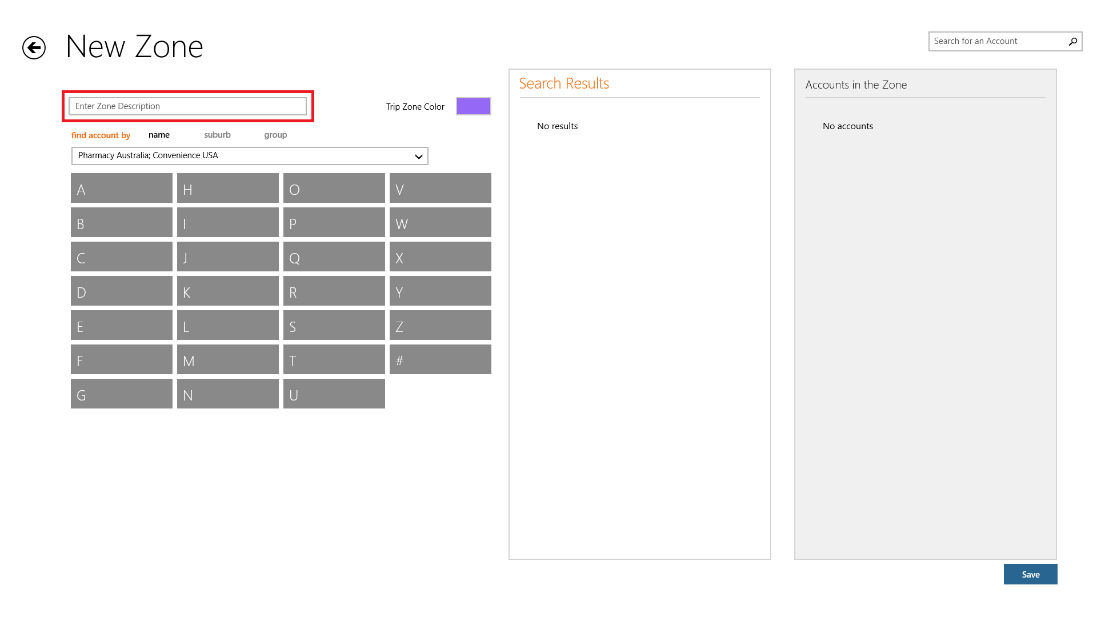Viewport: 1097px width, 617px height.
Task: Focus the Search for an Account box
Action: (997, 41)
